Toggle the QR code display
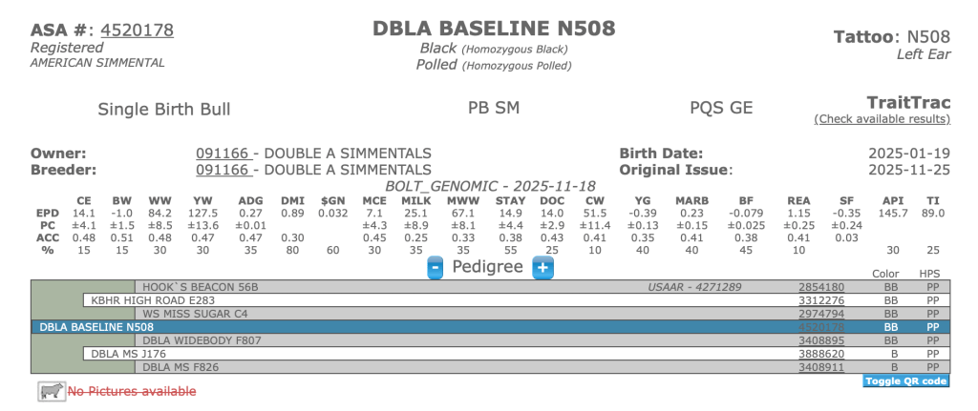Viewport: 978px width, 411px height. [x=905, y=381]
